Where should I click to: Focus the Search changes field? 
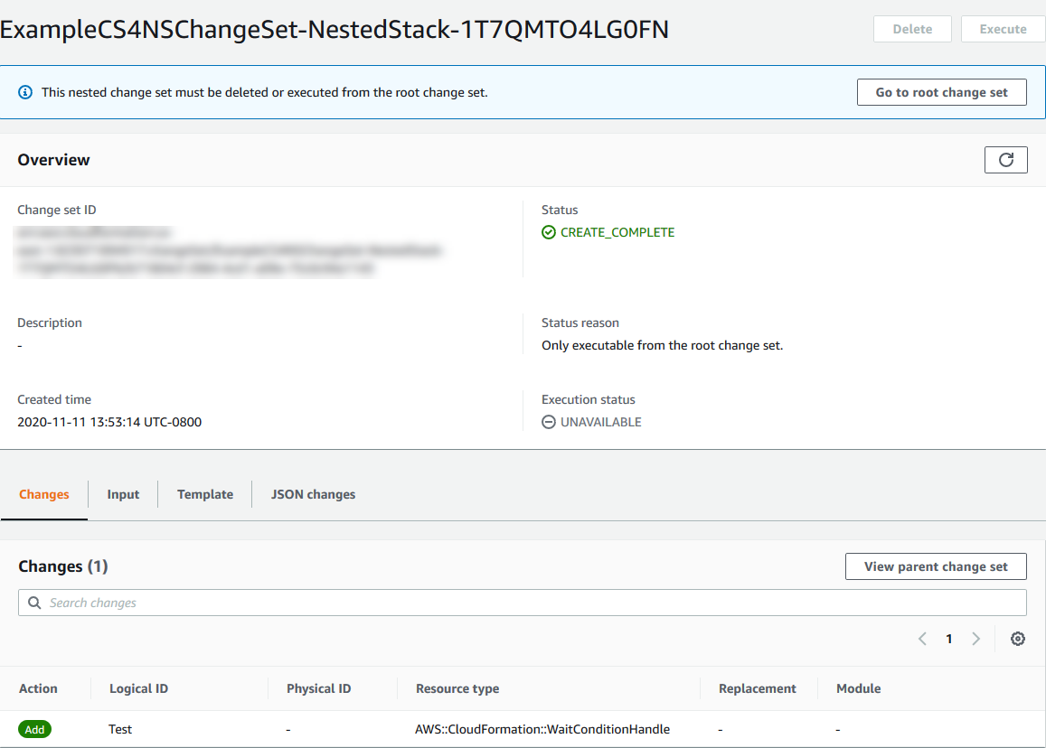(533, 603)
